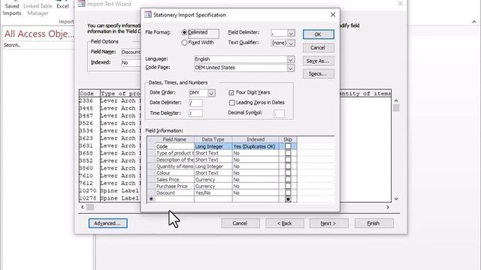Tick the Skip checkbox for Colour field
Image resolution: width=481 pixels, height=270 pixels.
pos(288,173)
